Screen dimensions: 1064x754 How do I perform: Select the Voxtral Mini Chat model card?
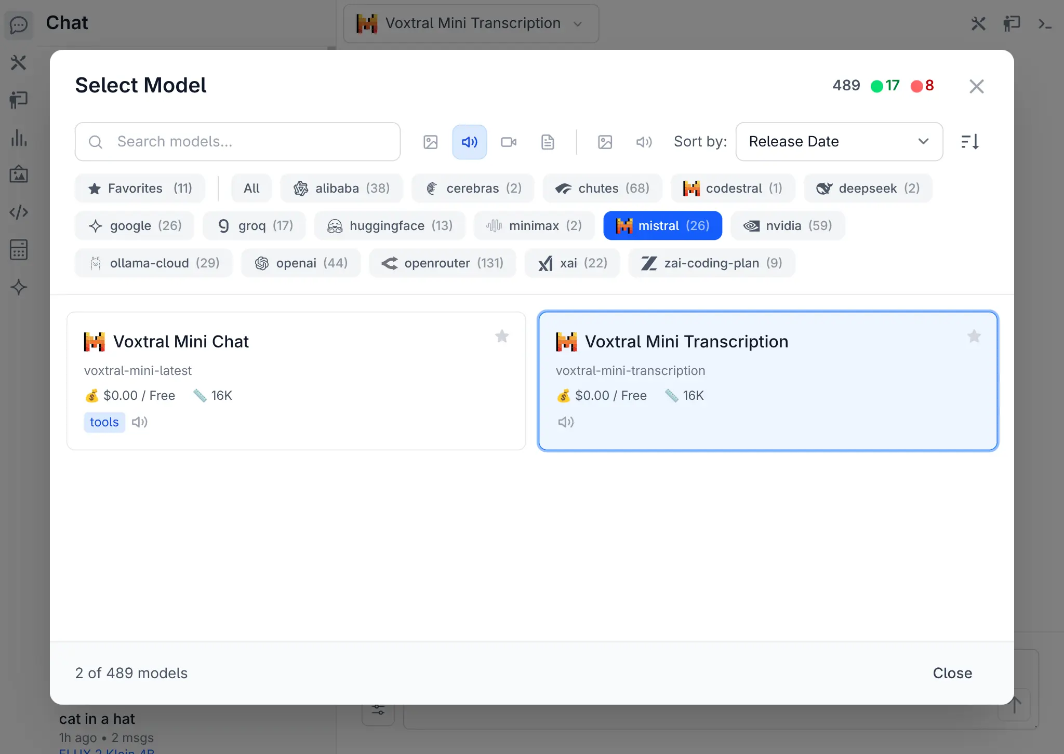(296, 381)
